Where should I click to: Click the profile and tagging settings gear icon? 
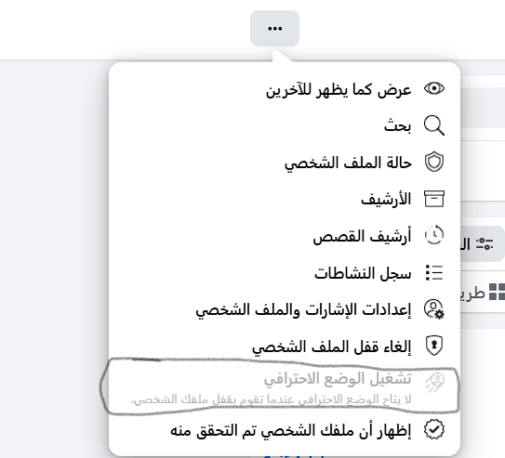click(x=434, y=309)
